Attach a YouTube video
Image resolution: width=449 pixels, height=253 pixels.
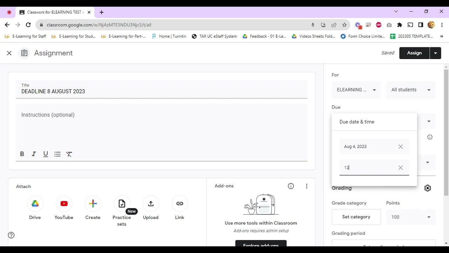(x=64, y=203)
